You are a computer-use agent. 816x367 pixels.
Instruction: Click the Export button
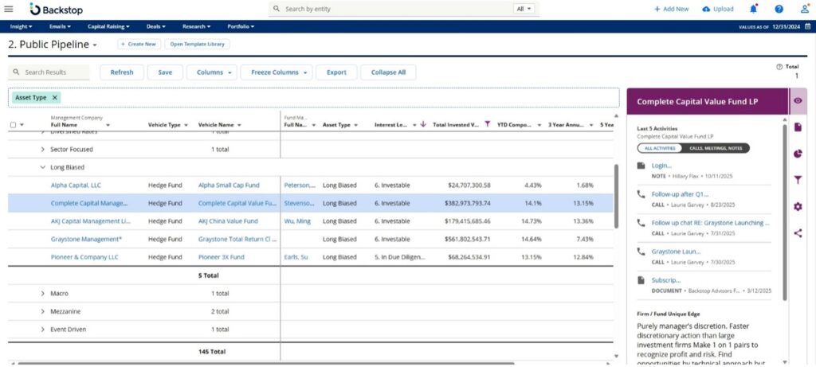click(x=336, y=72)
